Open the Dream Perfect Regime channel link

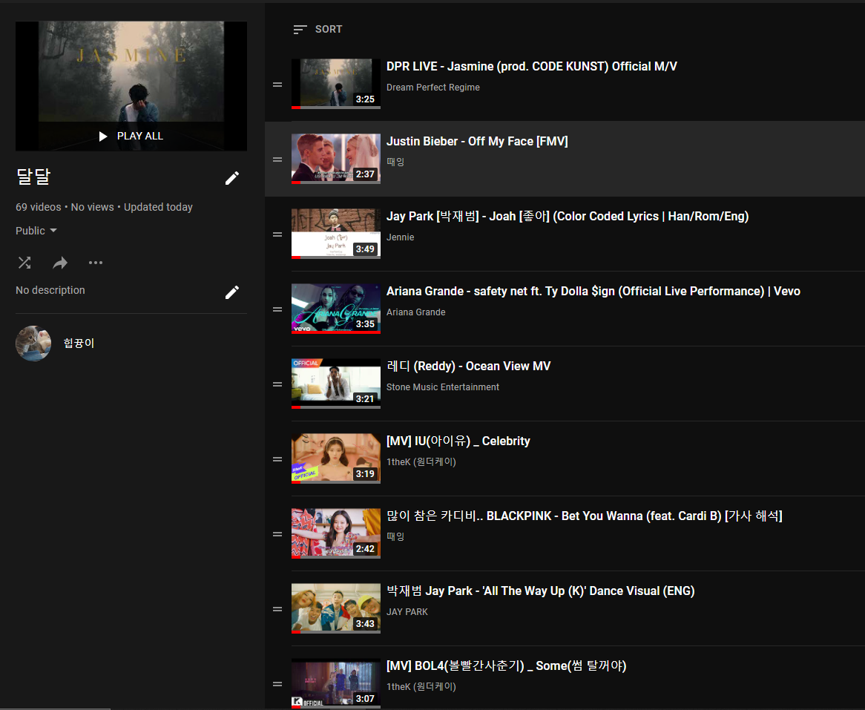(432, 88)
